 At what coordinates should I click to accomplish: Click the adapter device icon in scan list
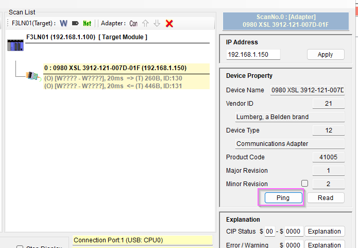coord(33,76)
